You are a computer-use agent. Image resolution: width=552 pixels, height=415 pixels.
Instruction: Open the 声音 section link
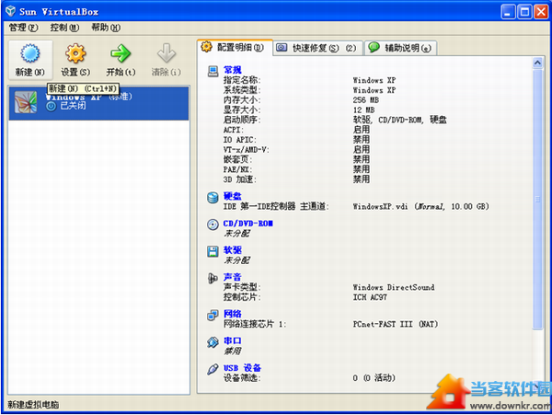coord(233,277)
